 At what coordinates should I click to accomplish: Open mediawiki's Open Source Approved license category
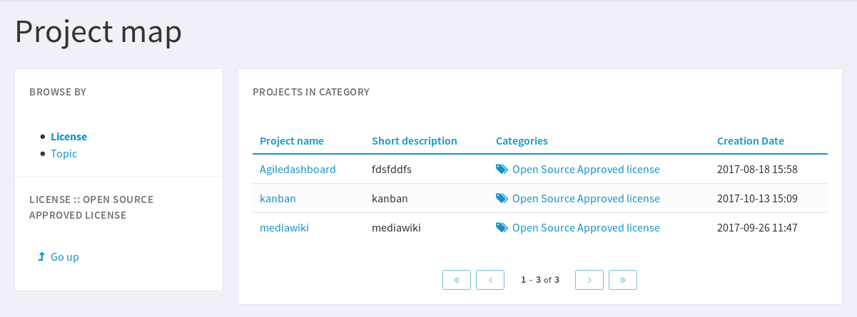point(586,228)
